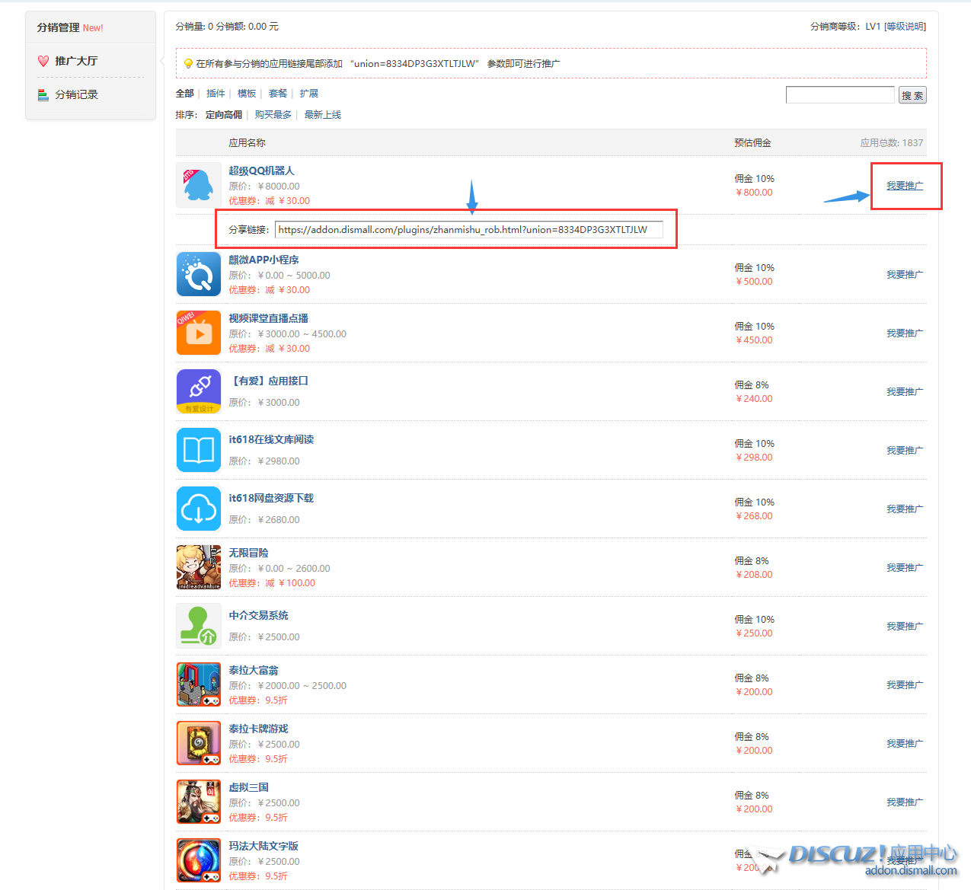Click the 超级QQ机器人 penguin app icon
971x890 pixels.
[x=198, y=185]
